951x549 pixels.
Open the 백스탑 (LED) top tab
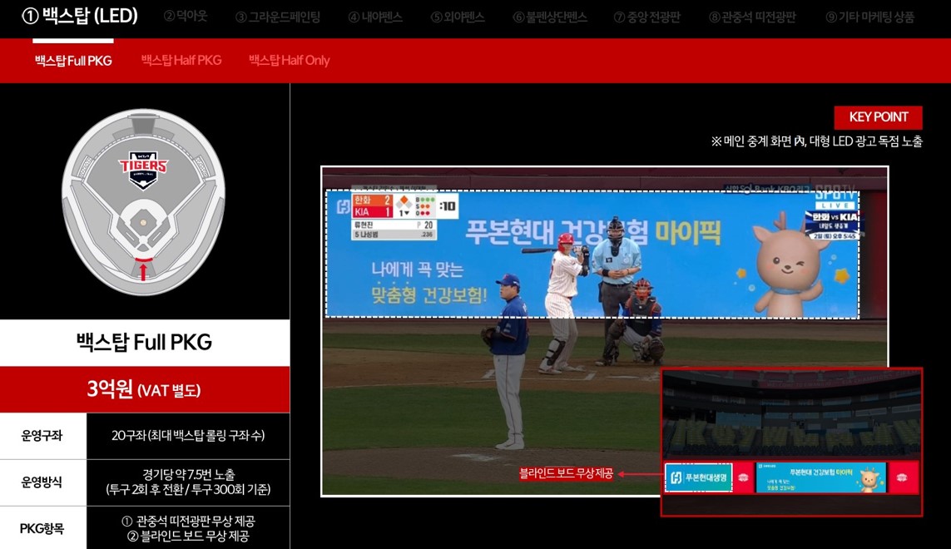(80, 16)
